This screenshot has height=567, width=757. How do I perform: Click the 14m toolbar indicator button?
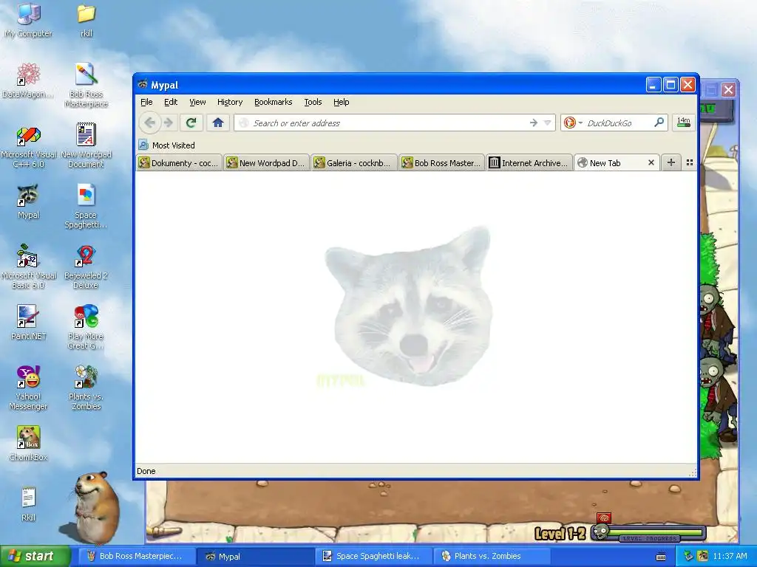coord(684,123)
